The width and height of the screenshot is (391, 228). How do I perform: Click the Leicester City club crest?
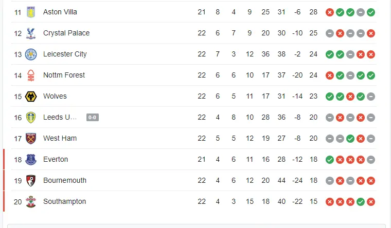tap(31, 54)
